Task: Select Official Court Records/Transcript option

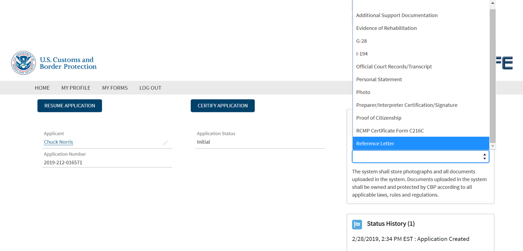Action: pyautogui.click(x=394, y=66)
